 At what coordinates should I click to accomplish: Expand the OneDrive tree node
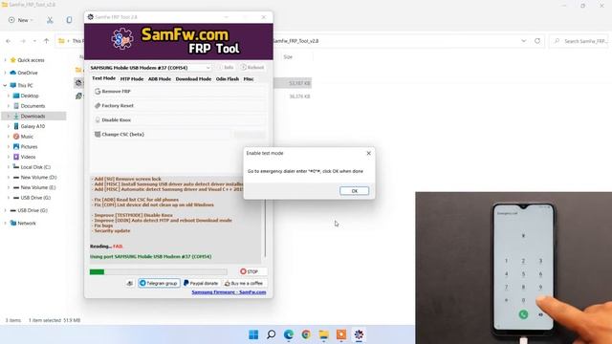5,73
